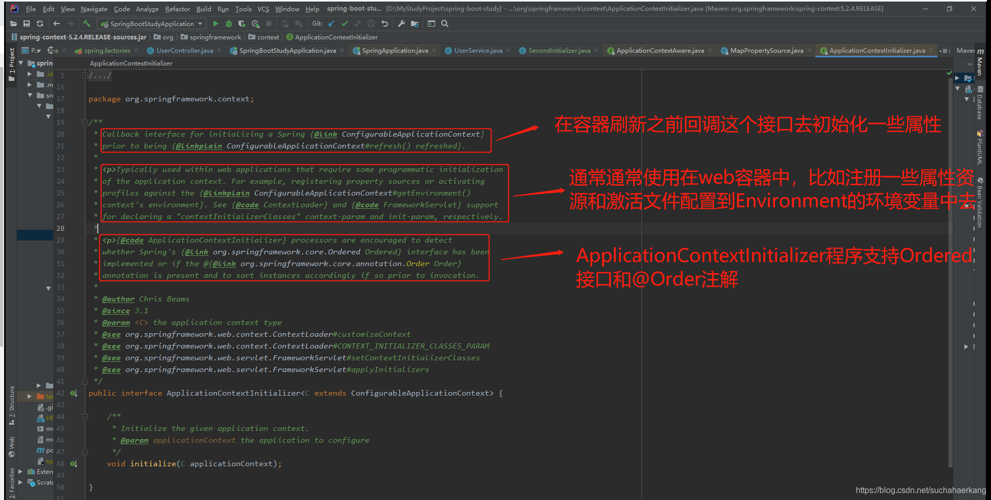991x500 pixels.
Task: Click the inspection status checkmark above editor scrollbar
Action: point(950,73)
